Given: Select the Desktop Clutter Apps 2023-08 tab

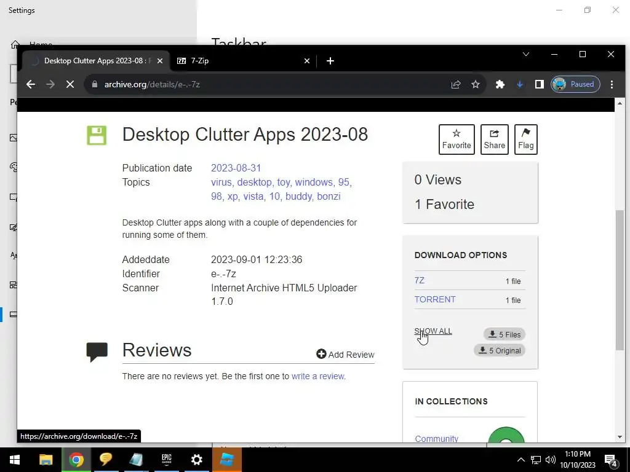Looking at the screenshot, I should click(95, 61).
